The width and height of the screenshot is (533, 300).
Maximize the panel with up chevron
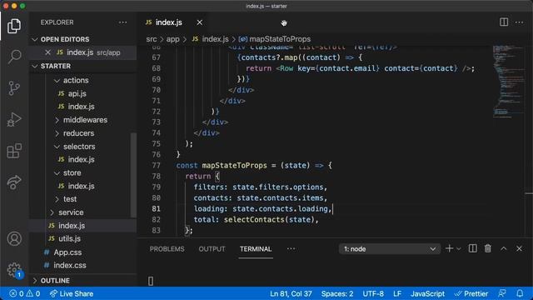click(503, 249)
